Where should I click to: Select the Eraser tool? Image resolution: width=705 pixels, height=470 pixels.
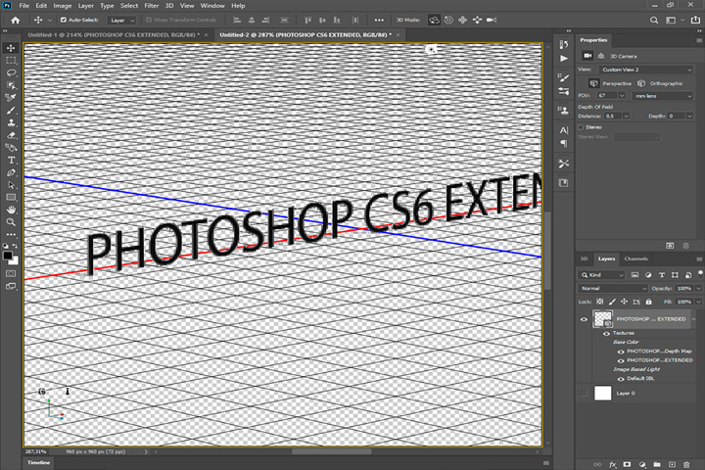(11, 135)
